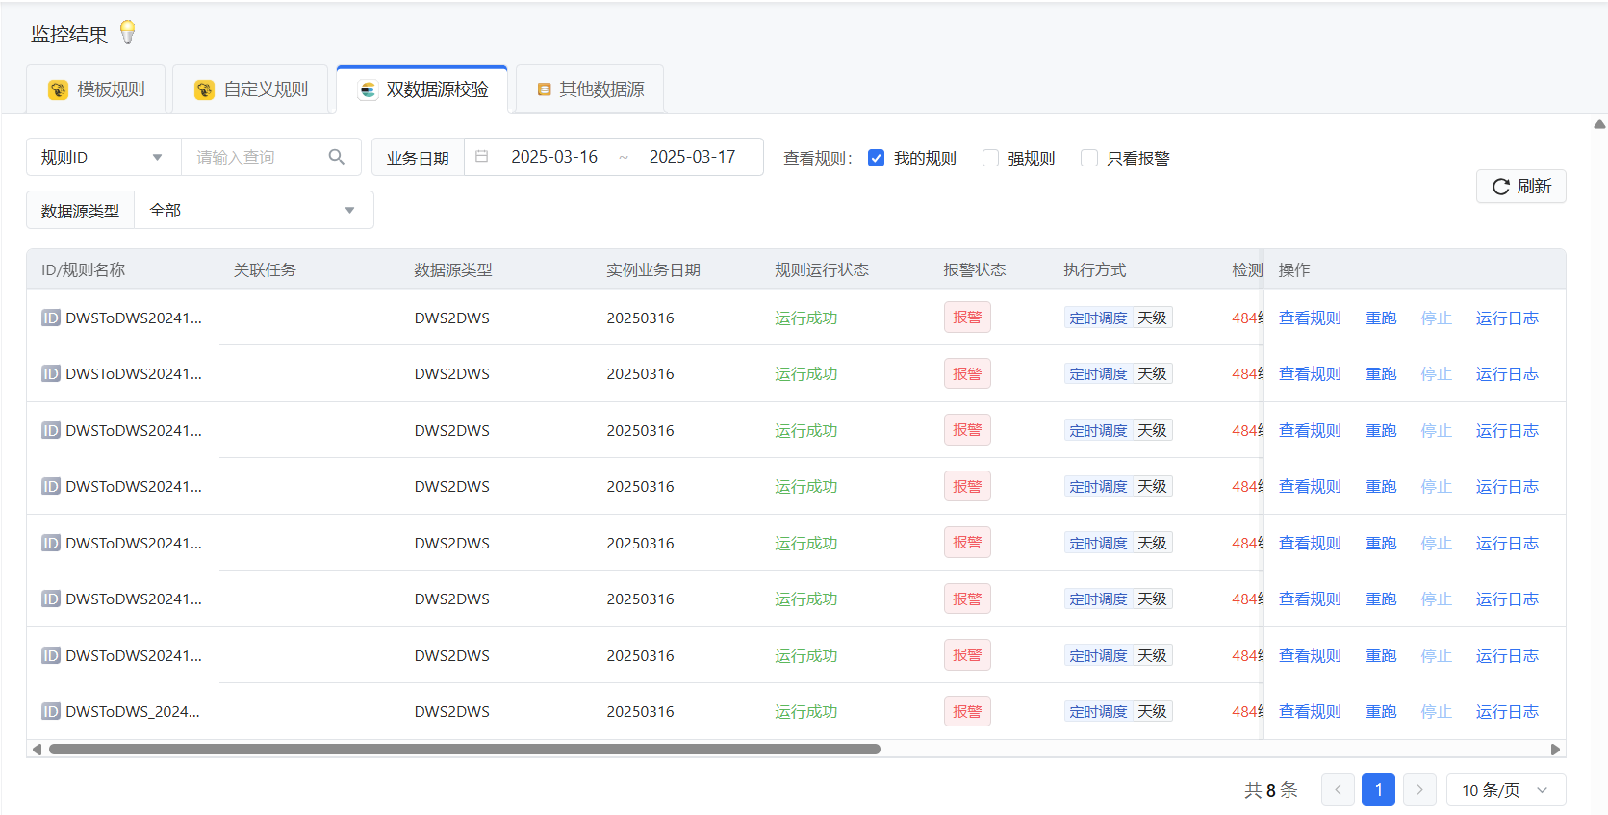
Task: Open the 10 条/页 page size dropdown
Action: [x=1505, y=790]
